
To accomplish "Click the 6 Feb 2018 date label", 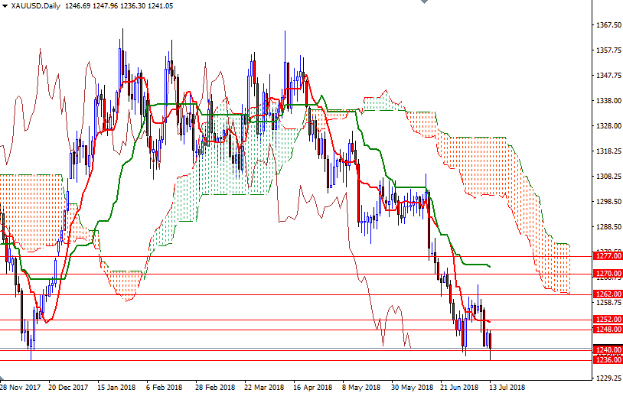I will click(164, 387).
